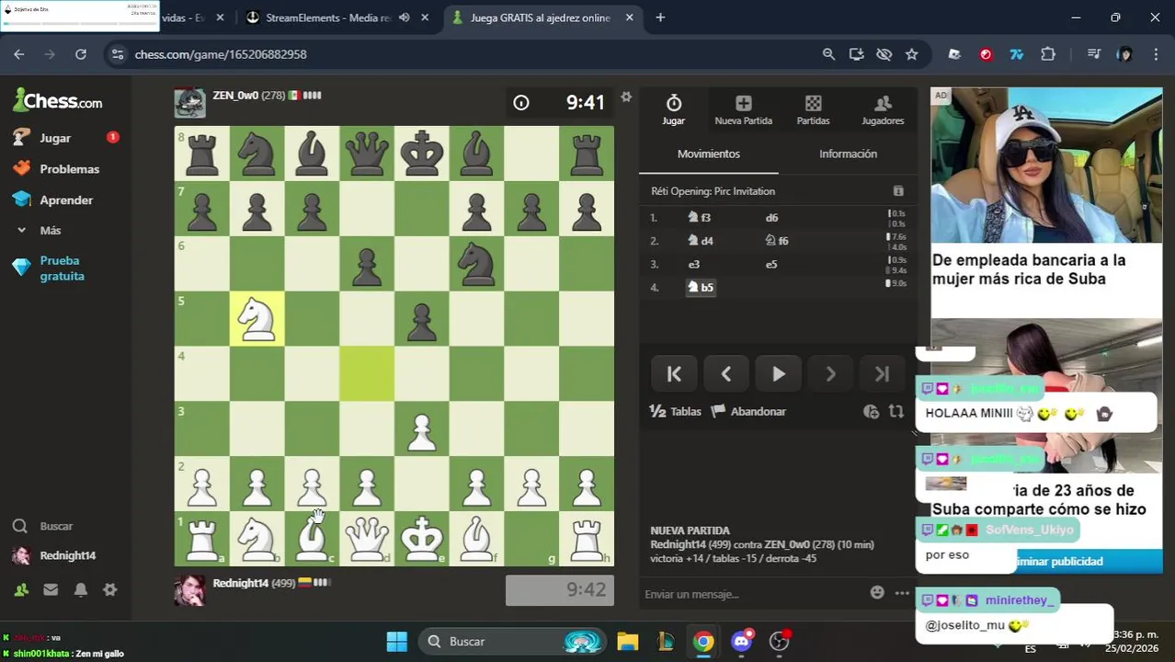Open messages envelope icon in sidebar
Screen dimensions: 1175x662
point(51,590)
